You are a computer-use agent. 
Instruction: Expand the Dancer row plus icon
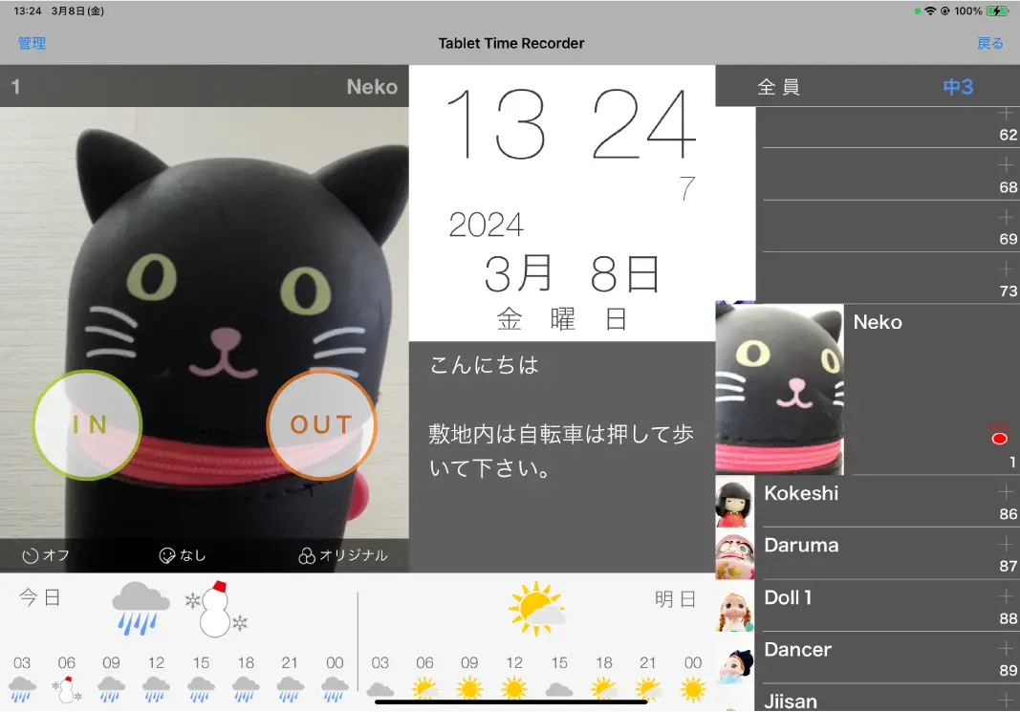1005,648
